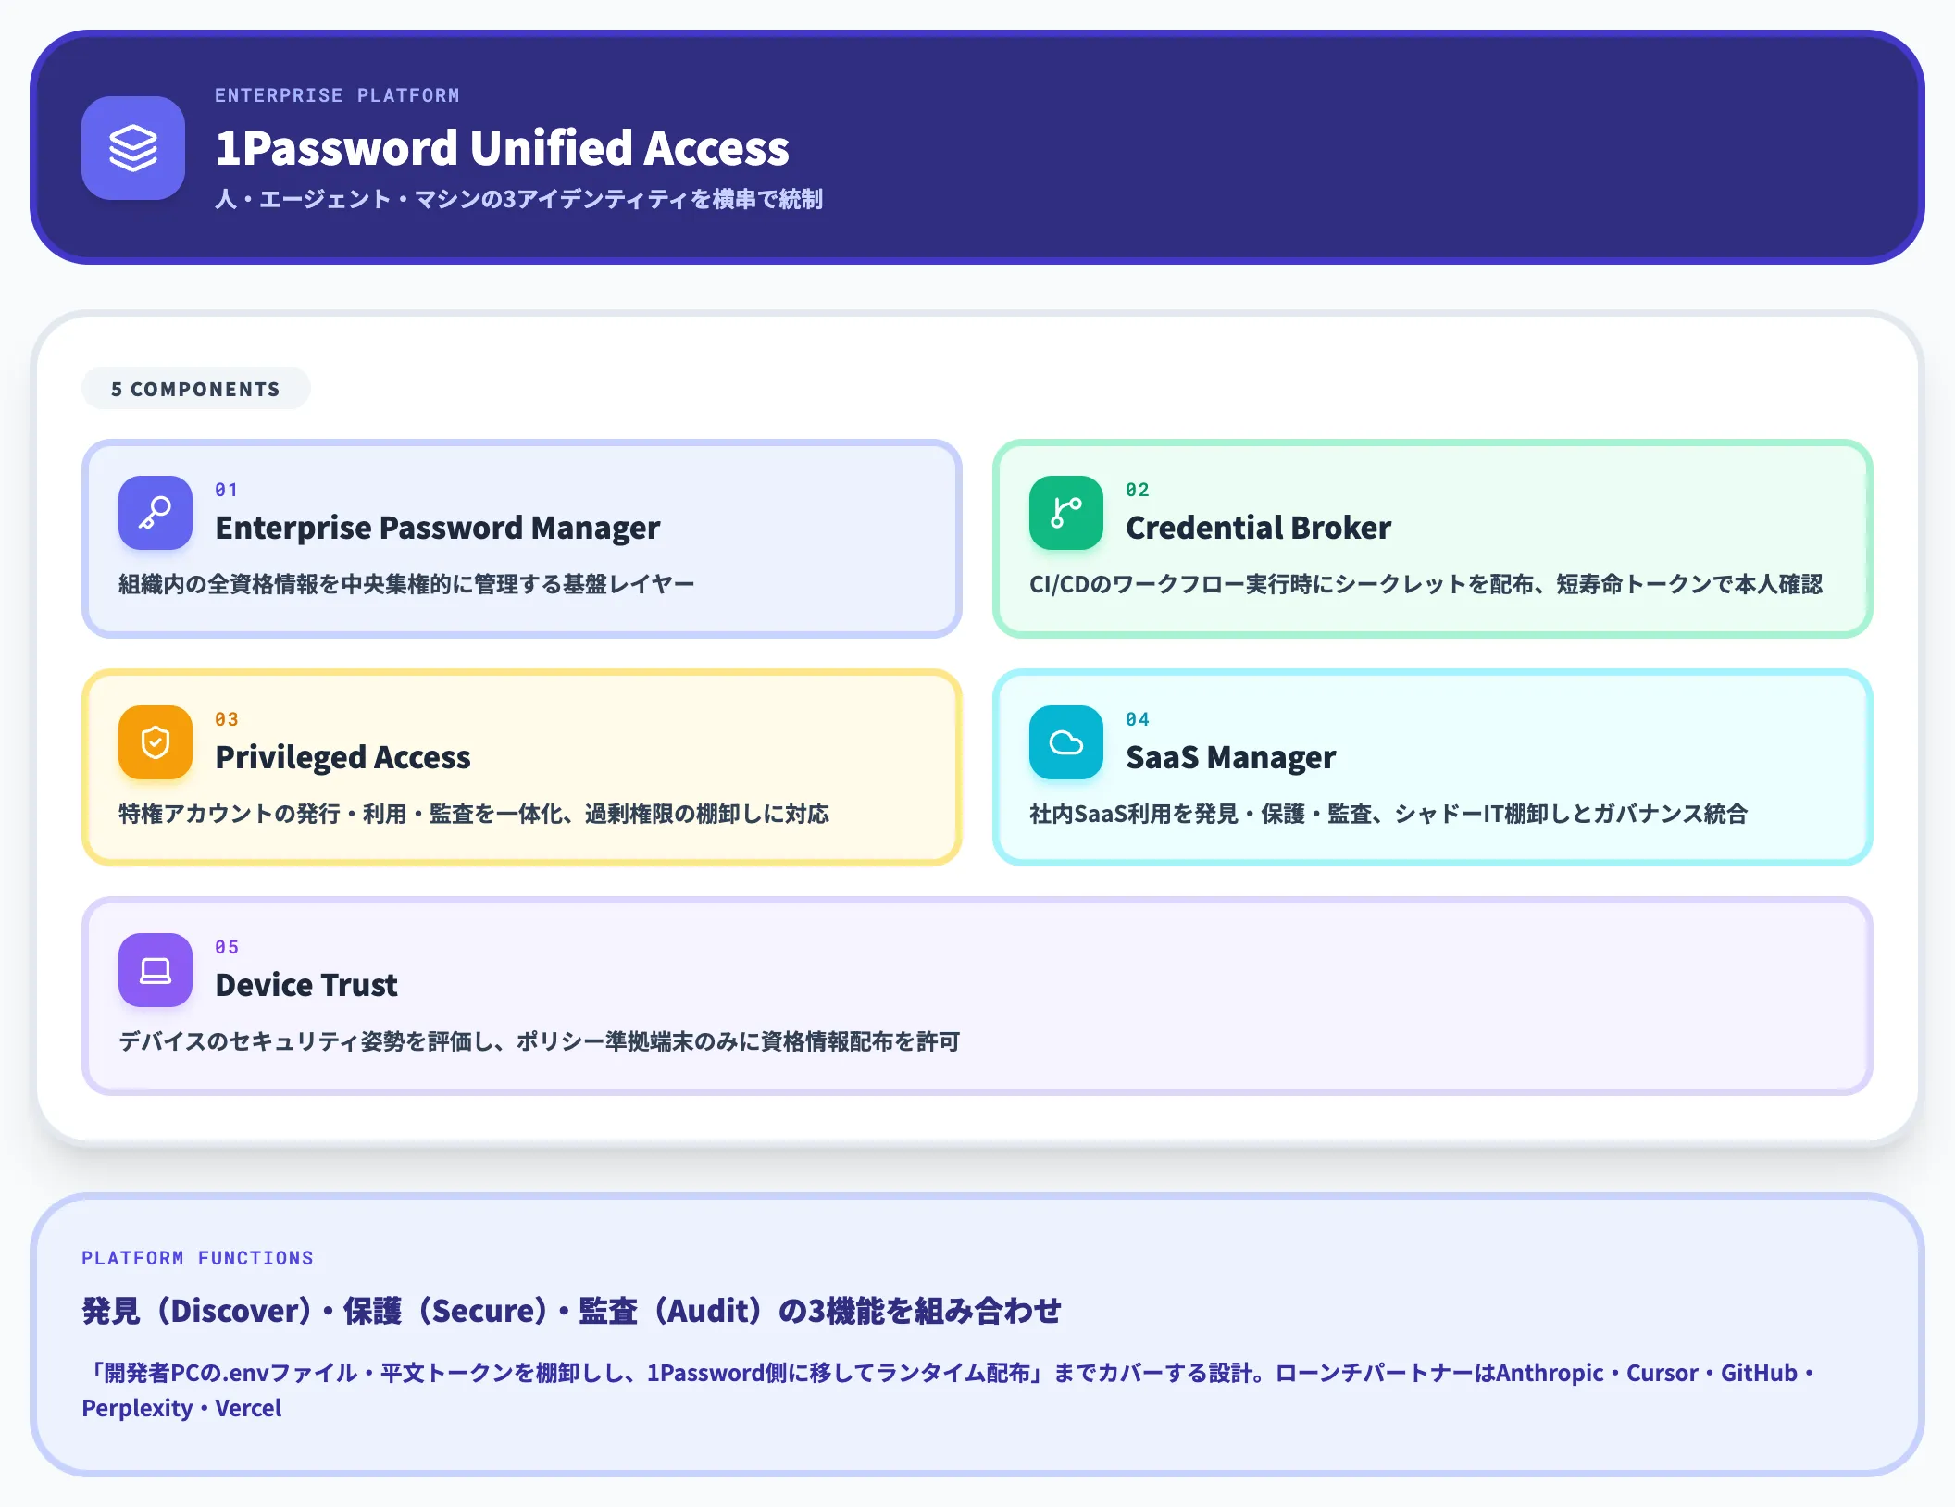Viewport: 1955px width, 1507px height.
Task: Click the 1Password Unified Access title
Action: (x=502, y=148)
